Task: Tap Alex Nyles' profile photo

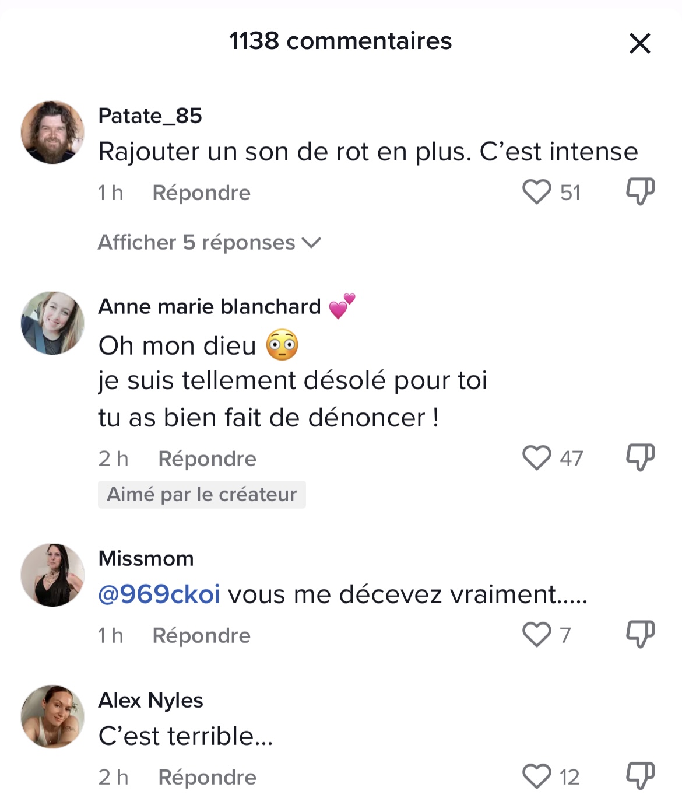Action: pyautogui.click(x=52, y=717)
